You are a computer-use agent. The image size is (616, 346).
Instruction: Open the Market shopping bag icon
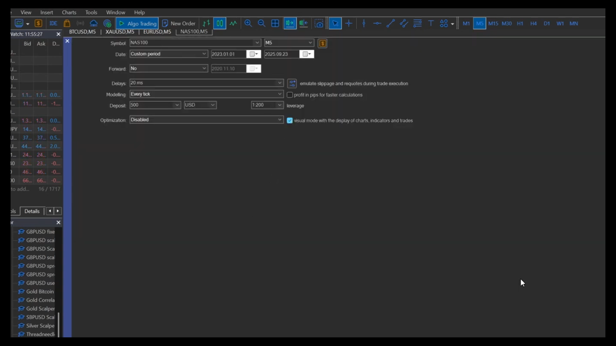tap(67, 23)
